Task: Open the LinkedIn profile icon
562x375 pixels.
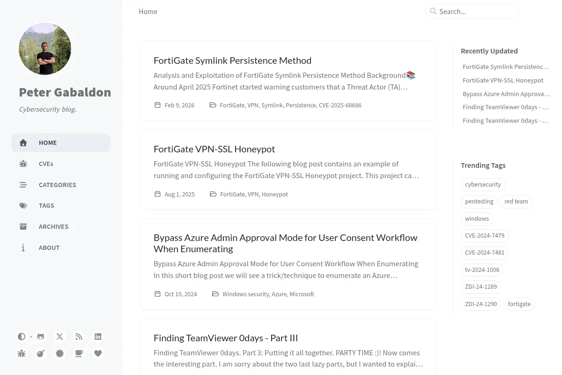Action: click(x=98, y=337)
